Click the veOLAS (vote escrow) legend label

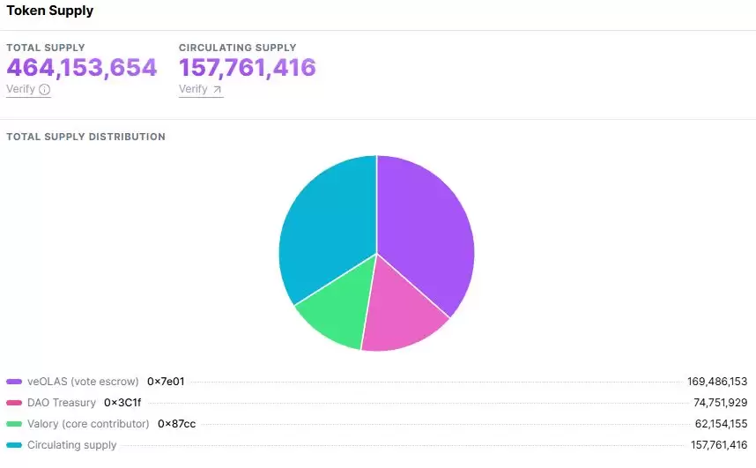pos(83,382)
